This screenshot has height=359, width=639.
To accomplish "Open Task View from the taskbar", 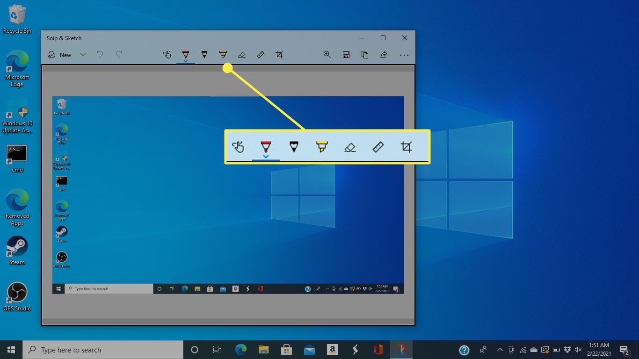I will [x=217, y=350].
